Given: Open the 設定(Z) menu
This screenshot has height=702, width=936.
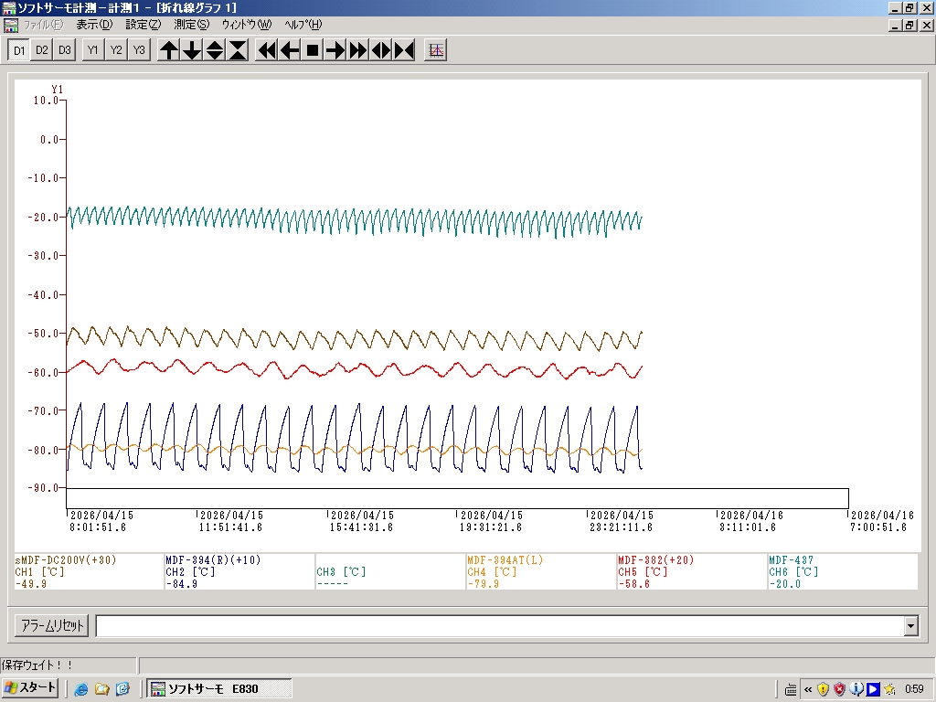Looking at the screenshot, I should coord(143,25).
